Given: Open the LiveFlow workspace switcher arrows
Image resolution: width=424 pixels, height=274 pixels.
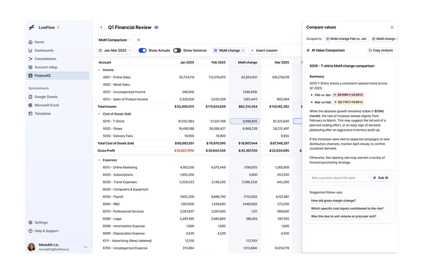Looking at the screenshot, I should pos(58,27).
